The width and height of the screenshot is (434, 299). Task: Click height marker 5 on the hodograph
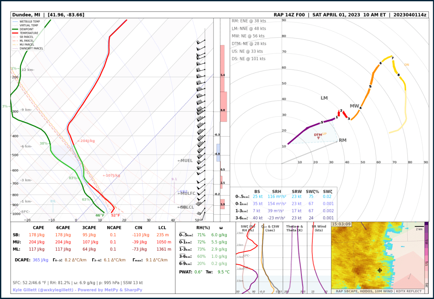click(x=370, y=87)
